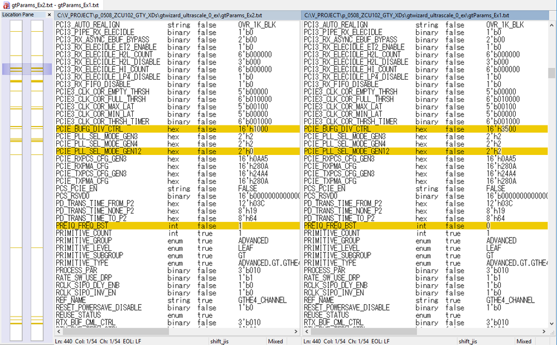
Task: Click right pane status bar EOL: LF text
Action: pos(380,342)
